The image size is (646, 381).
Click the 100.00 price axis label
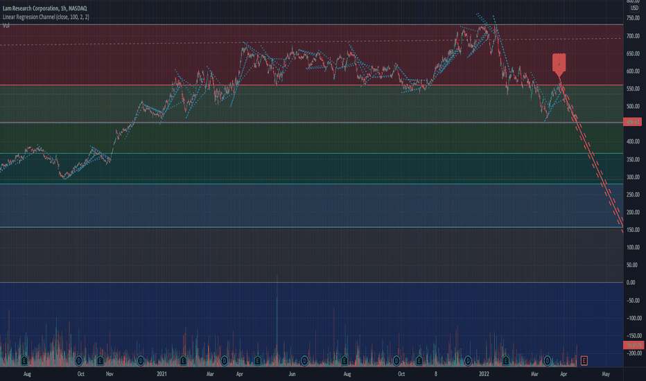tap(633, 247)
